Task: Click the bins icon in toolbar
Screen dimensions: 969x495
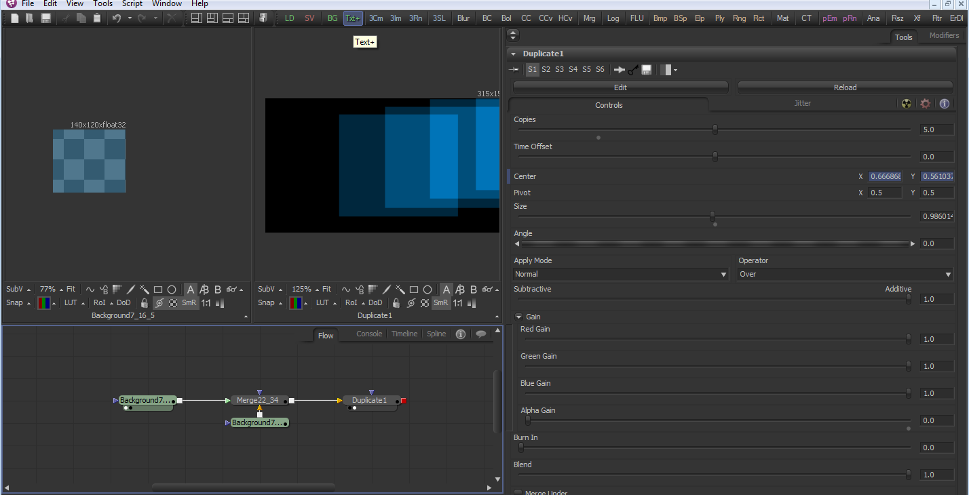Action: click(263, 18)
